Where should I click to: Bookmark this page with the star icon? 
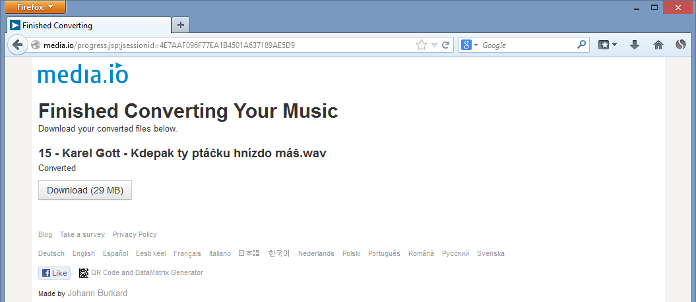pos(422,45)
